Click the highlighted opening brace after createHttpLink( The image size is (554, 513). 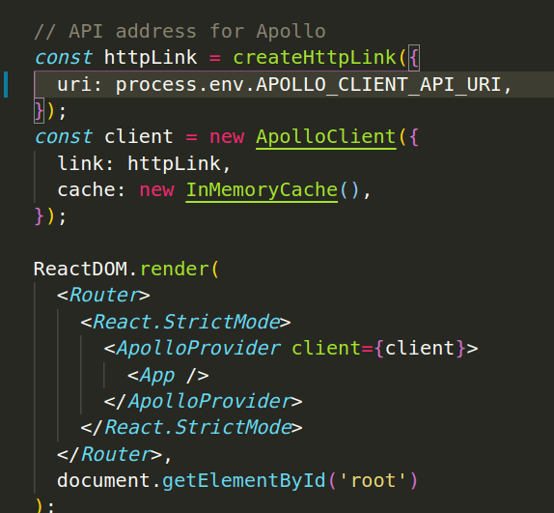pos(414,58)
